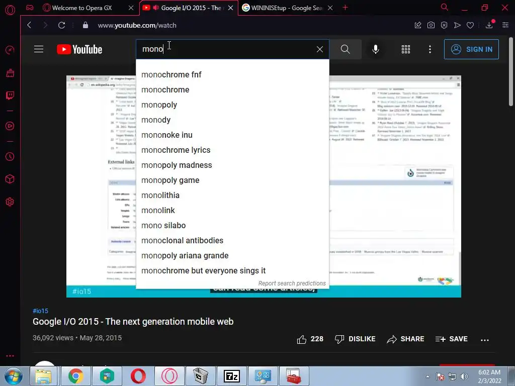The image size is (515, 386).
Task: Search tabs with magnifier in title bar
Action: click(x=445, y=7)
